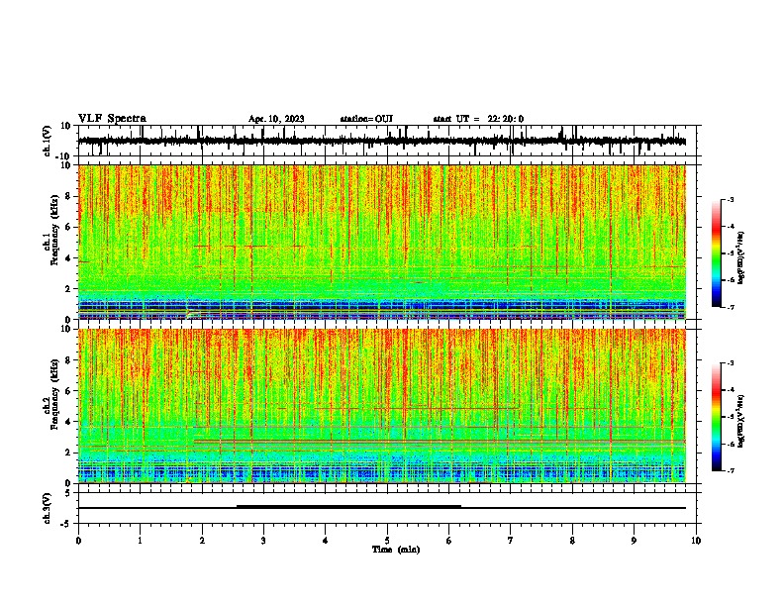Click the ch.1(V) waveform axis label
Image resolution: width=784 pixels, height=606 pixels.
(48, 141)
